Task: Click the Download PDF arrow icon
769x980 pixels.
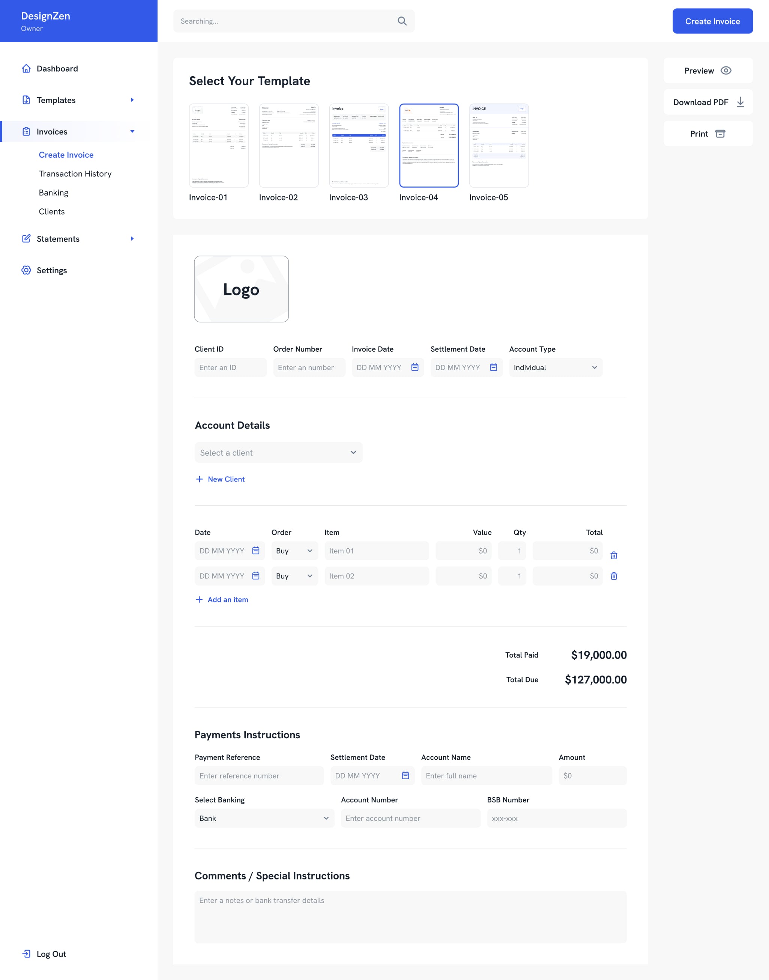Action: pyautogui.click(x=740, y=102)
